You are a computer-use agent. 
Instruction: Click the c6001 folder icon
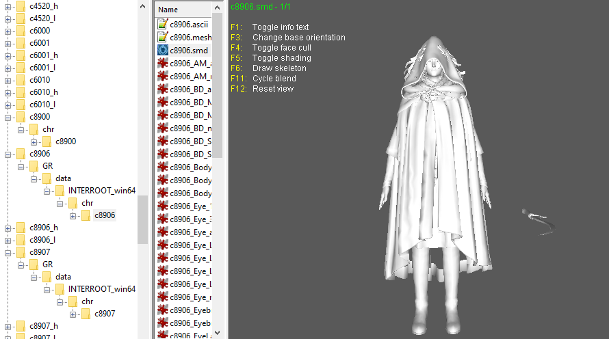[21, 43]
